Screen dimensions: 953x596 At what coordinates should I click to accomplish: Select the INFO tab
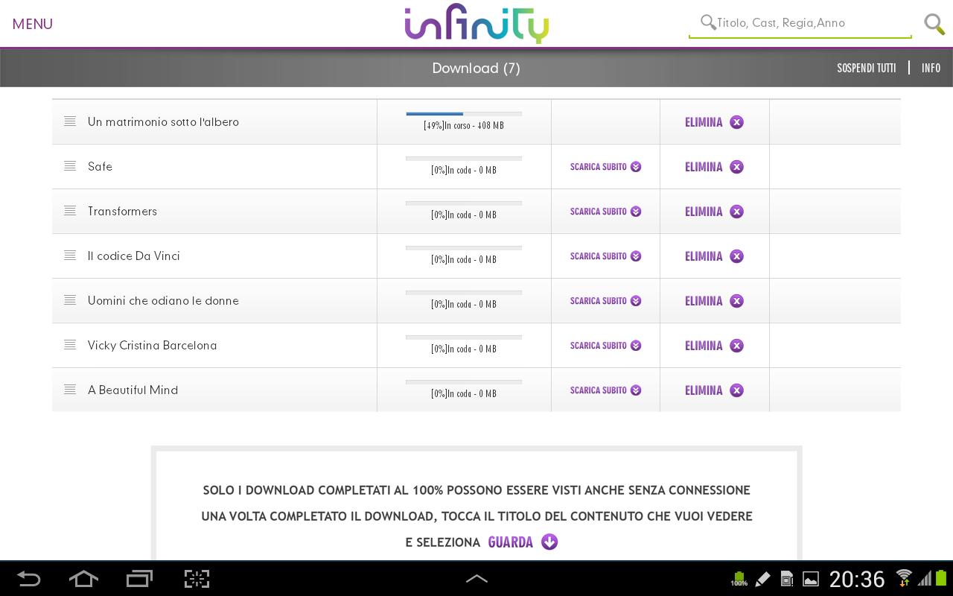(x=930, y=67)
